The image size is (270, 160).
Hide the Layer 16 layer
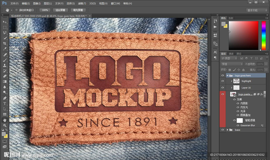223,88
